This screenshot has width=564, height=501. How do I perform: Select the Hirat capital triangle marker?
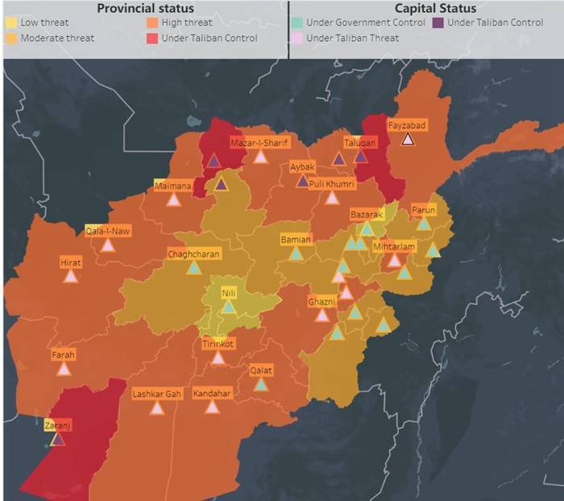pos(71,275)
